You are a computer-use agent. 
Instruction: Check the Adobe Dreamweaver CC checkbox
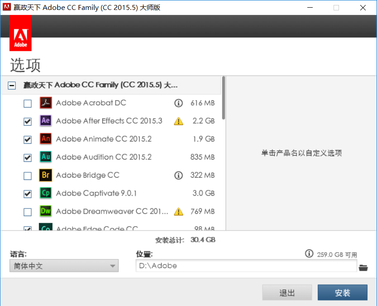tap(28, 212)
